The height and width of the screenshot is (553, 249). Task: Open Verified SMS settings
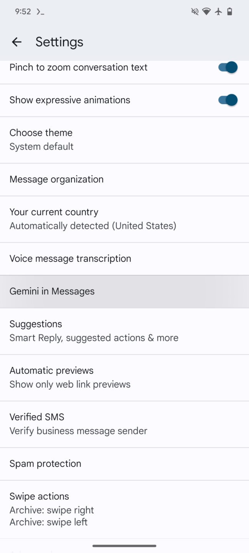click(x=124, y=423)
